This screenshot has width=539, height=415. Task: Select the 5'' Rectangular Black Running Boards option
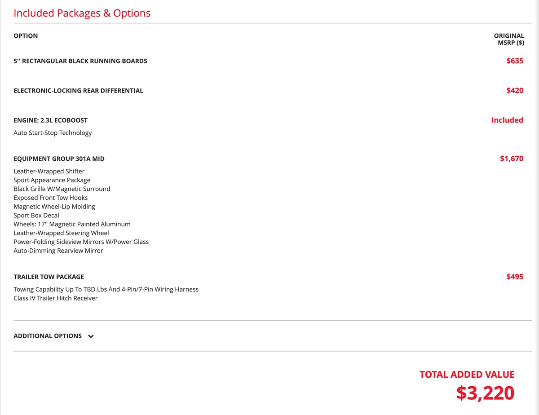click(x=80, y=61)
